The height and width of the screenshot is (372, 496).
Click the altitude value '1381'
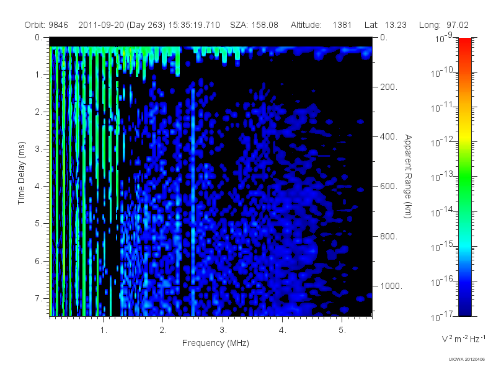(x=342, y=25)
